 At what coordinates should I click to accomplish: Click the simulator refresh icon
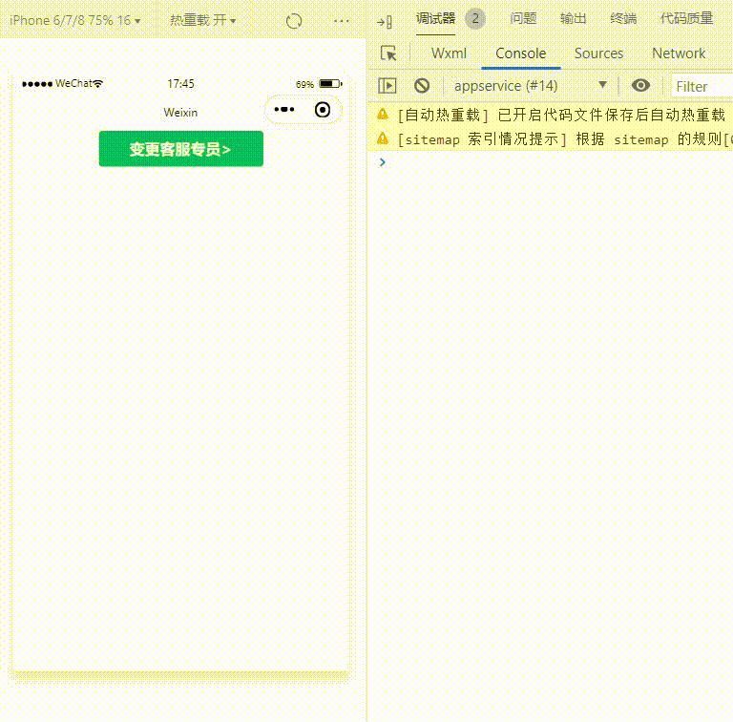pyautogui.click(x=294, y=21)
